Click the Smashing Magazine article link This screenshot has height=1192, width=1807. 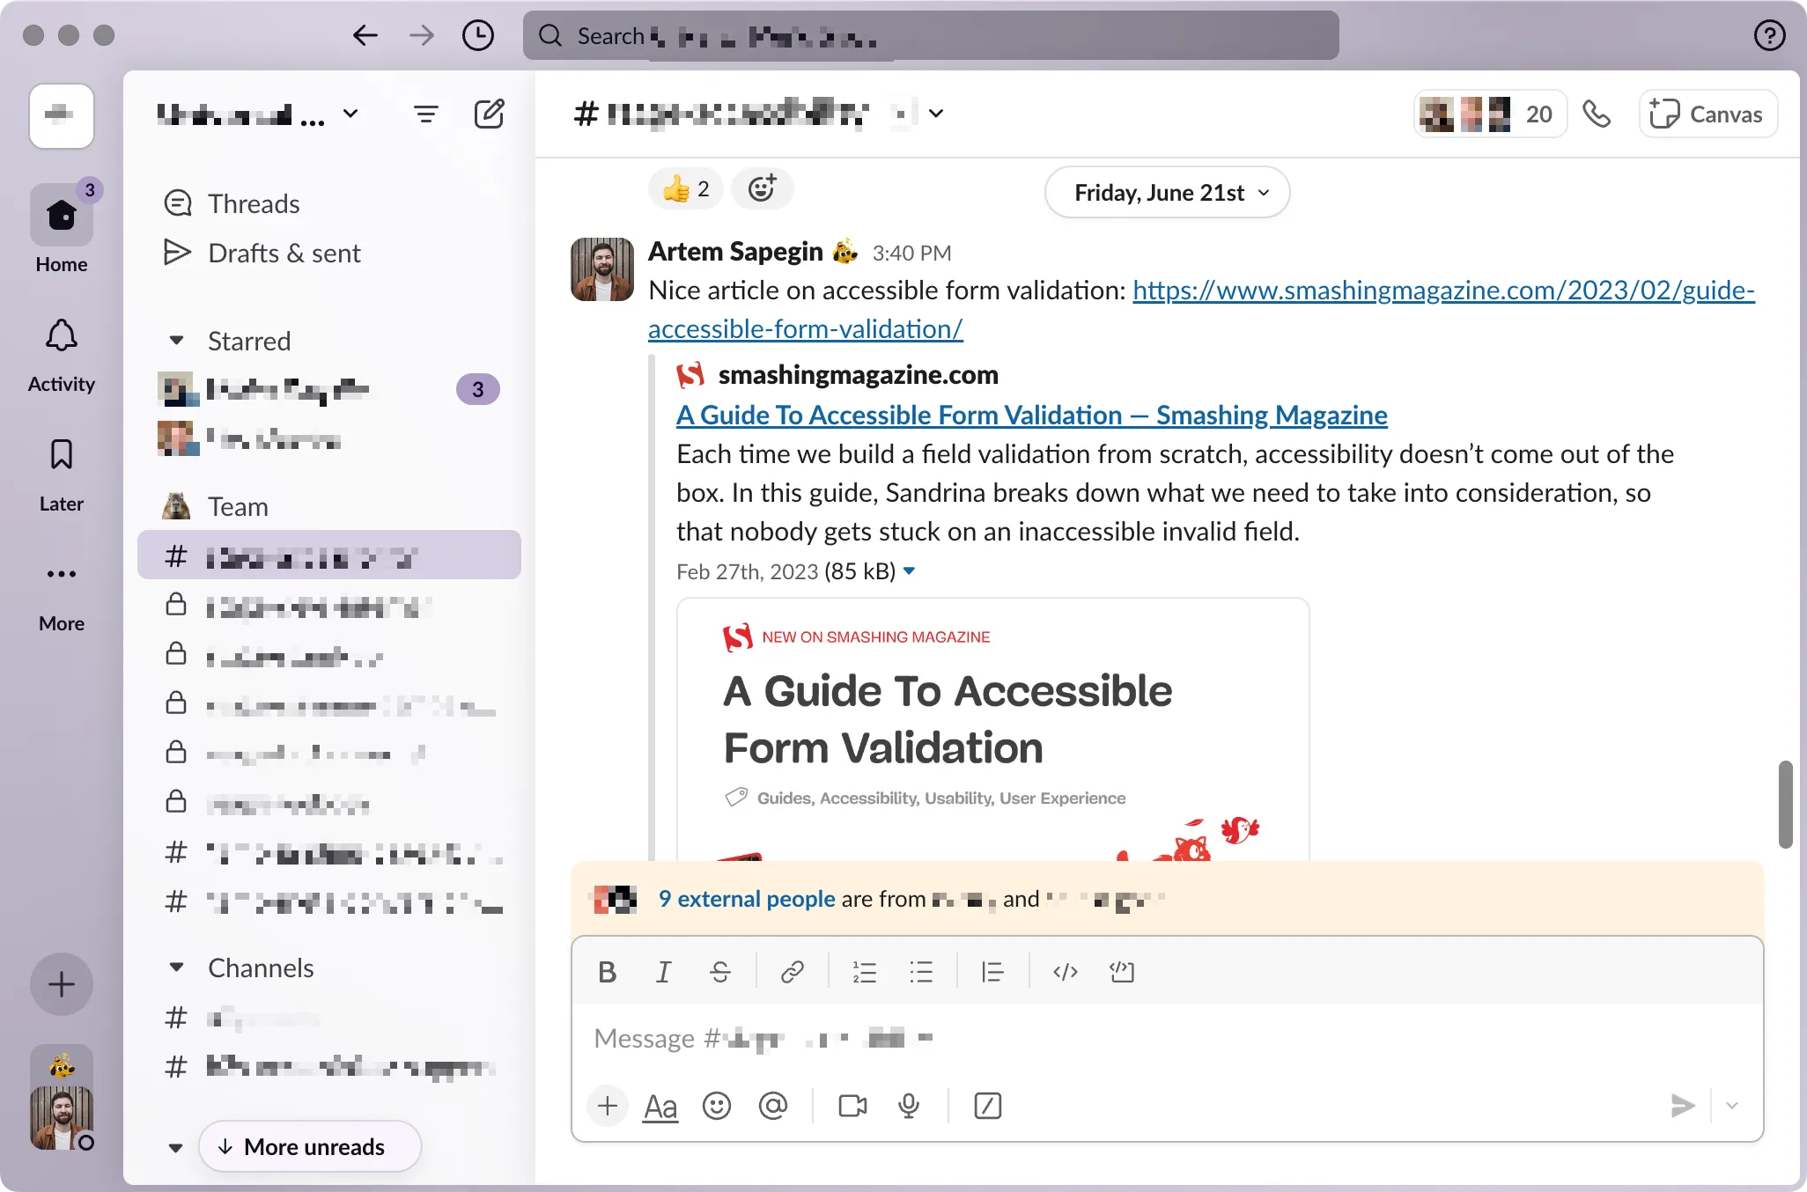[1031, 414]
